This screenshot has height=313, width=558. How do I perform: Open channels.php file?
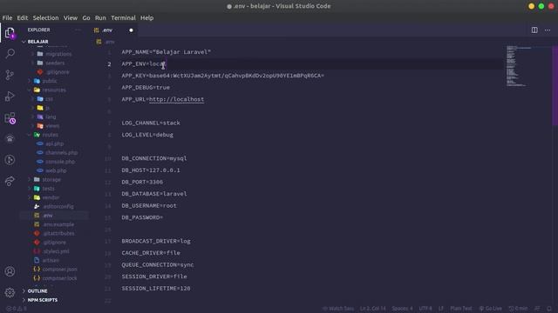click(61, 153)
